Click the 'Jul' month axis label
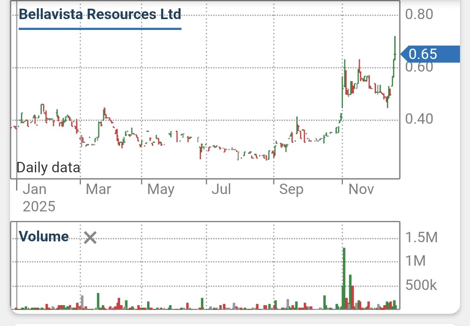Image resolution: width=470 pixels, height=326 pixels. [221, 189]
